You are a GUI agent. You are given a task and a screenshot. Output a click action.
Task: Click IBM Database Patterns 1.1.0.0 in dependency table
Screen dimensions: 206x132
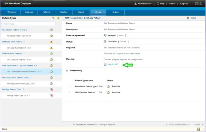coord(88,93)
